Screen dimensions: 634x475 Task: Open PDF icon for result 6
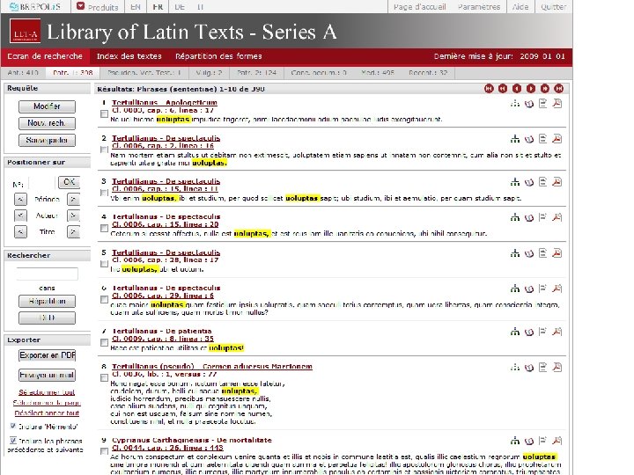pos(557,289)
